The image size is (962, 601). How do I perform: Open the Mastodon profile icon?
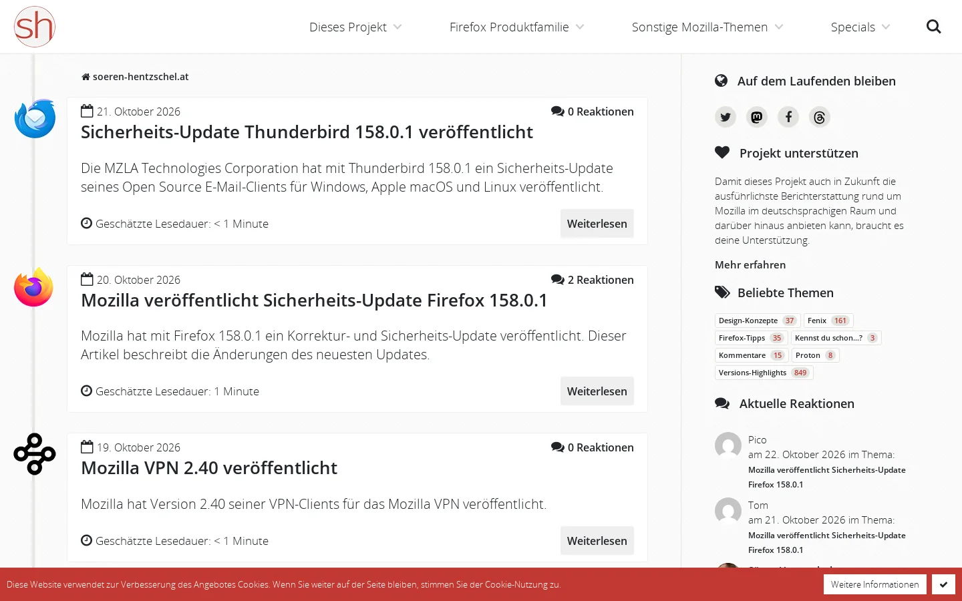click(x=757, y=118)
